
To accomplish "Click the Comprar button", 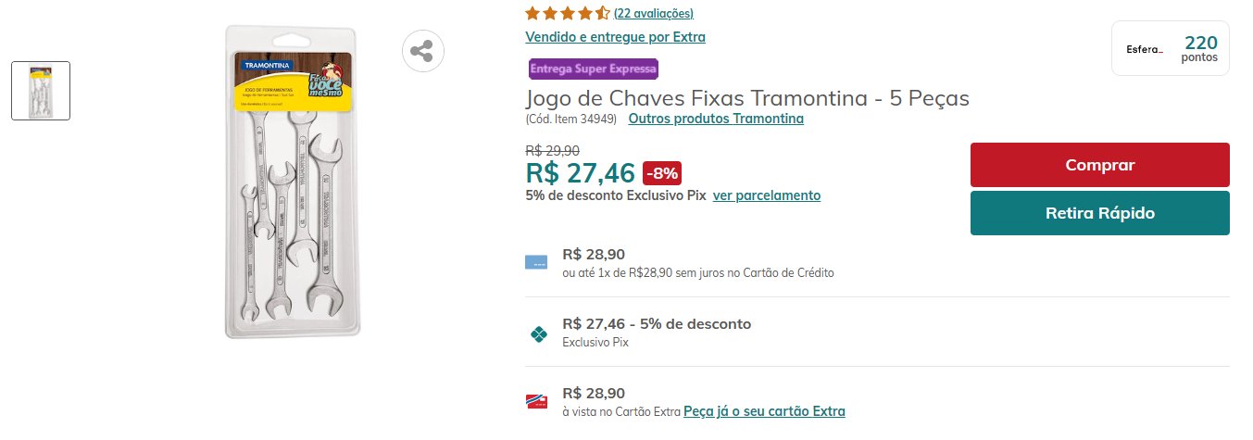I will pos(1100,165).
